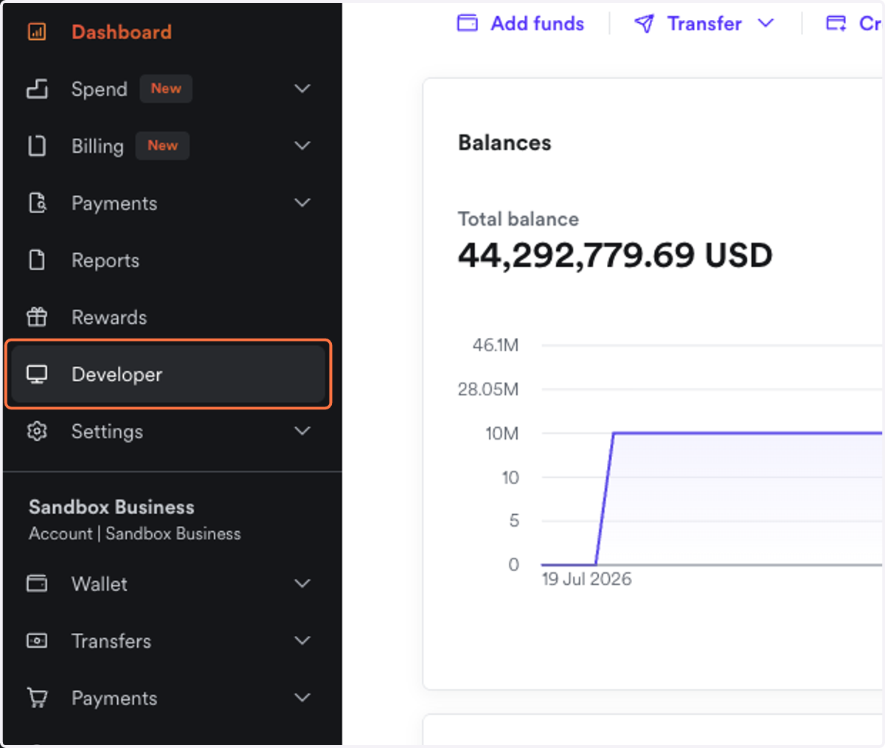Click the Settings gear icon
This screenshot has height=748, width=885.
click(x=37, y=432)
